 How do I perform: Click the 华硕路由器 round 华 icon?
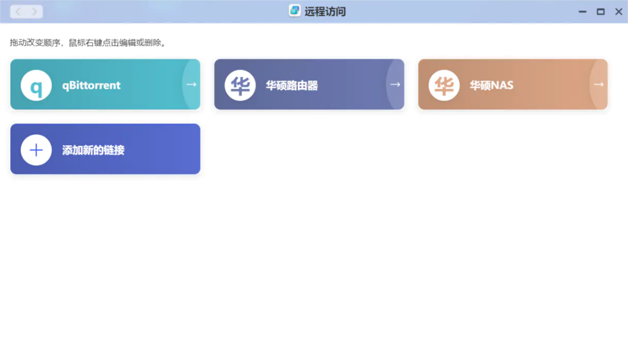pos(240,85)
